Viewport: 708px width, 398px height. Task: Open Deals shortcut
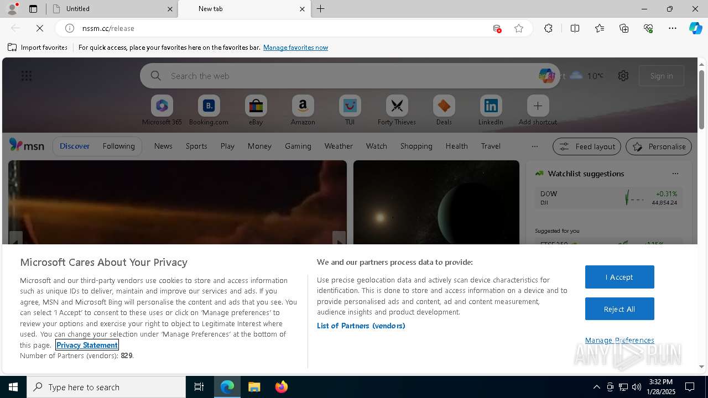(444, 111)
